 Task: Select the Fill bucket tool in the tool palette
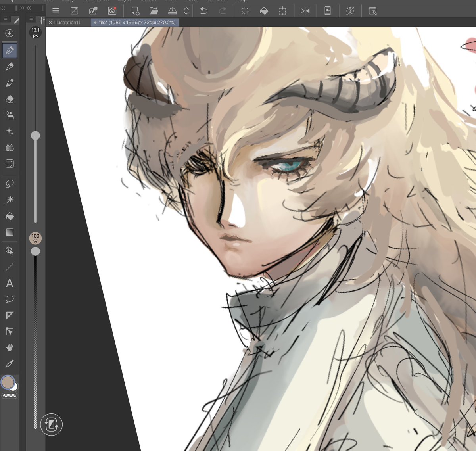pos(10,216)
